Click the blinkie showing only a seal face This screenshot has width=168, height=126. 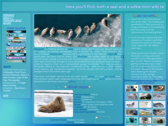click(x=16, y=38)
